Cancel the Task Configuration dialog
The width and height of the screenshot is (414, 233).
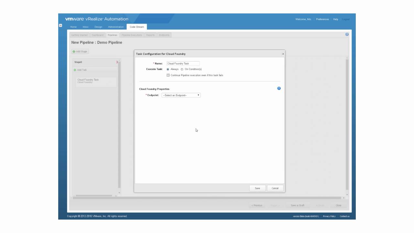click(x=275, y=188)
